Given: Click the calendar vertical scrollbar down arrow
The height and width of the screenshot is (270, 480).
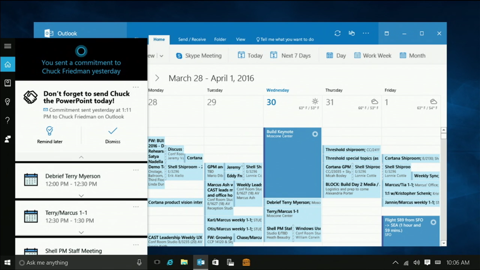Looking at the screenshot, I should click(443, 243).
